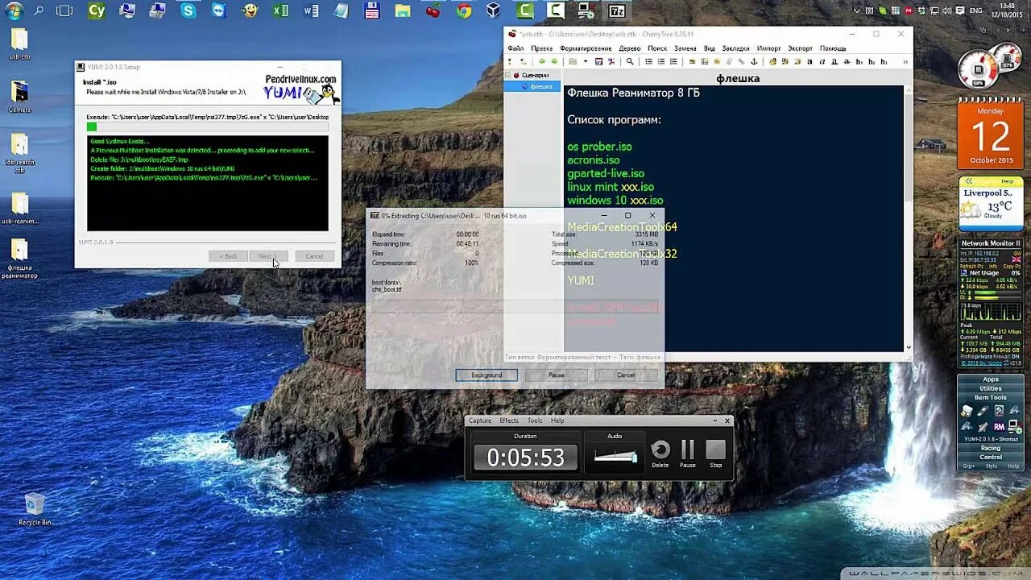Open the Recycle Bin

point(35,509)
